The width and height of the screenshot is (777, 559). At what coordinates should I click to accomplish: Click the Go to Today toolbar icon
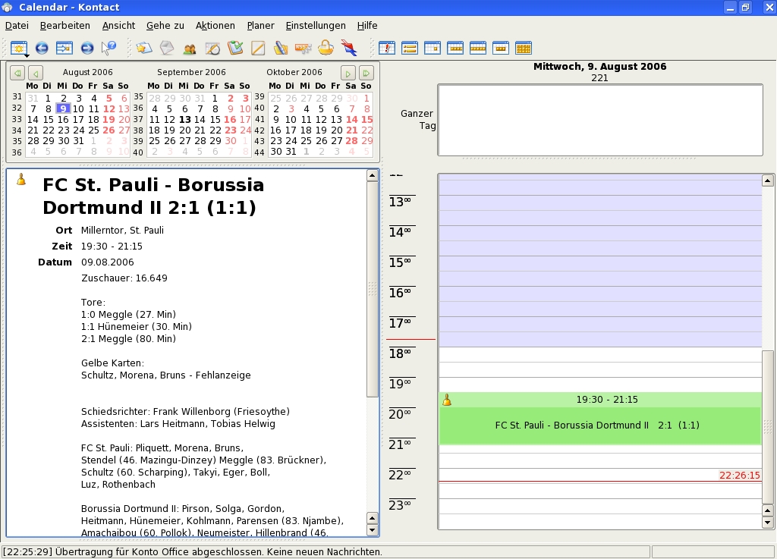pyautogui.click(x=64, y=48)
